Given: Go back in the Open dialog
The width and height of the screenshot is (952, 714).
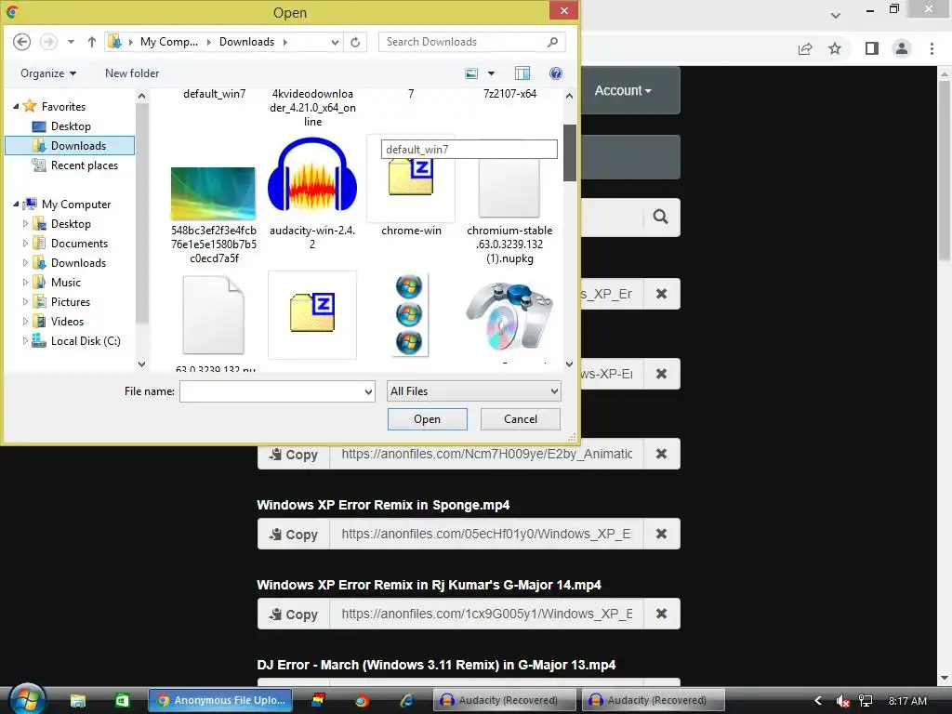Looking at the screenshot, I should 22,42.
